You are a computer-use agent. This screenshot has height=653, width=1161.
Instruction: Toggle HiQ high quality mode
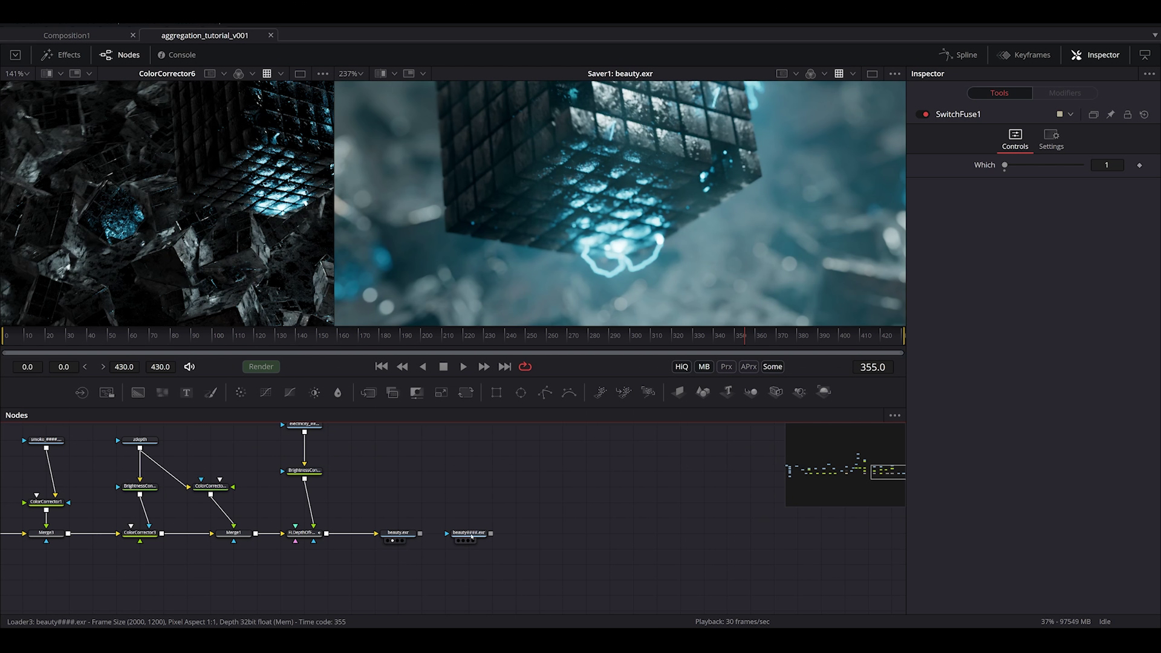pos(681,366)
